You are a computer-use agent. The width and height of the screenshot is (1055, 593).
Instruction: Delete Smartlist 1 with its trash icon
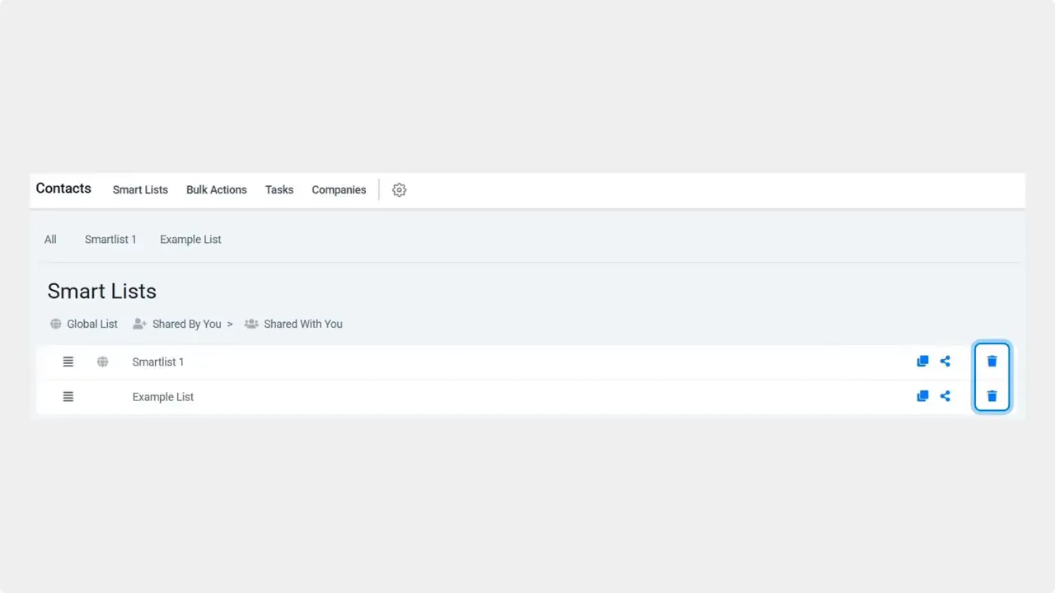(992, 362)
